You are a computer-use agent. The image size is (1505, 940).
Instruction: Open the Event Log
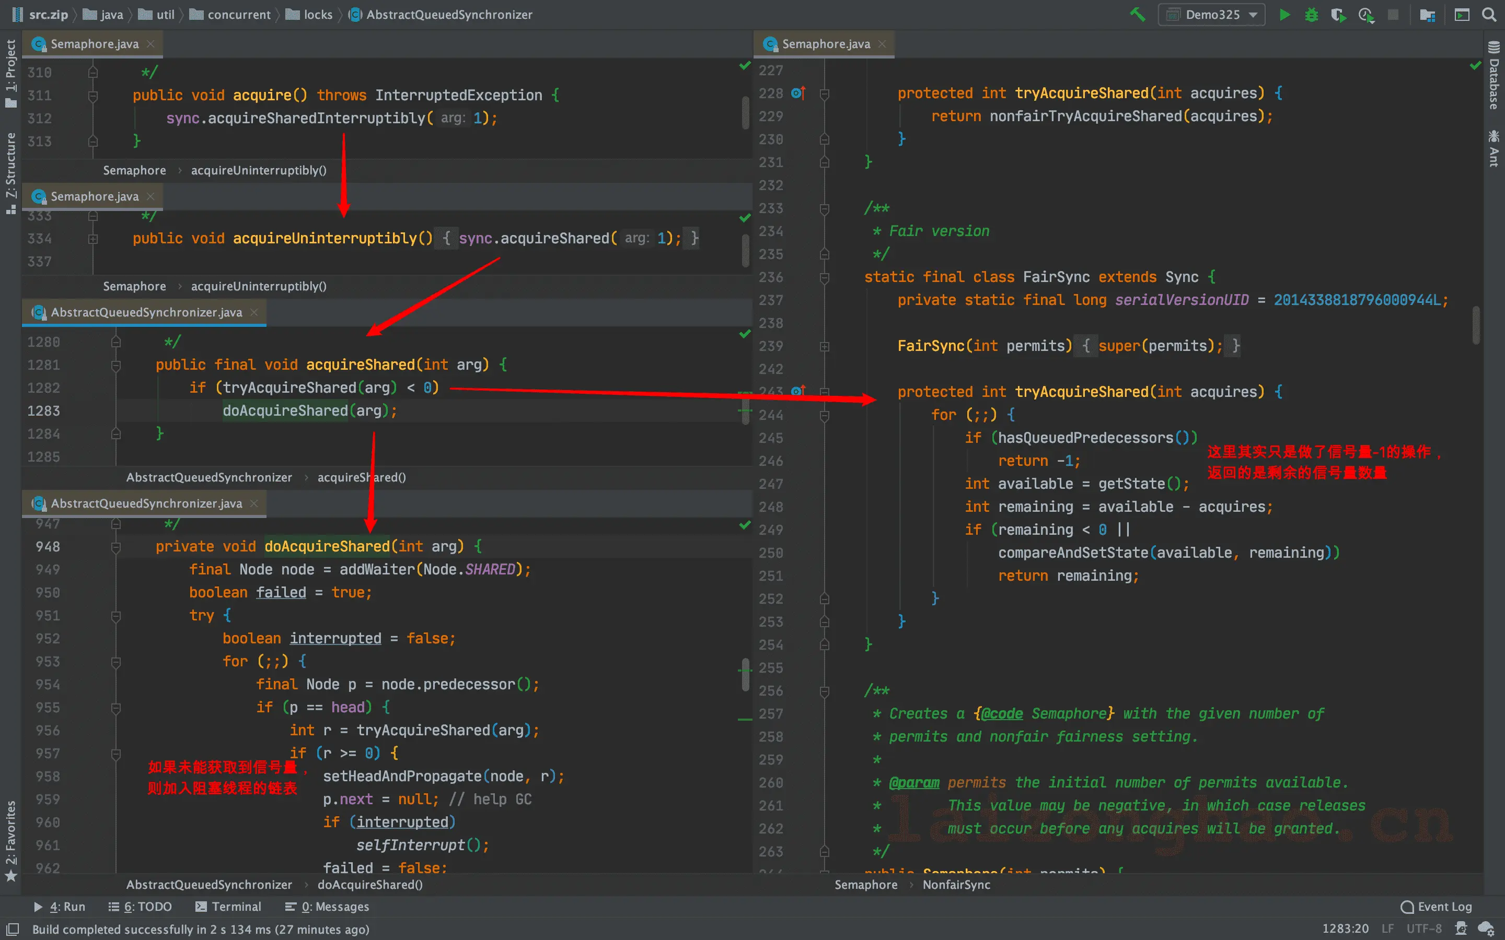[x=1437, y=907]
